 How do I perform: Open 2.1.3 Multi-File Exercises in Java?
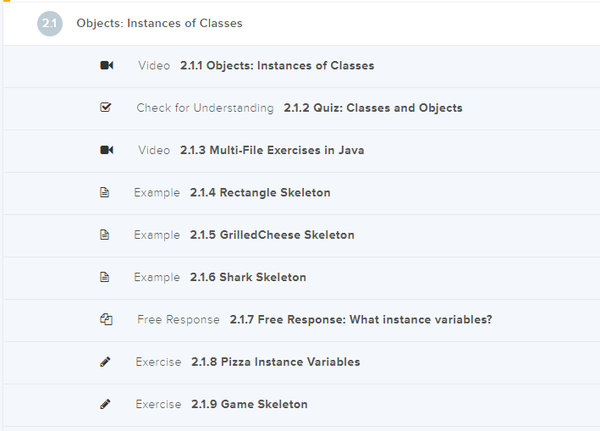click(x=272, y=151)
